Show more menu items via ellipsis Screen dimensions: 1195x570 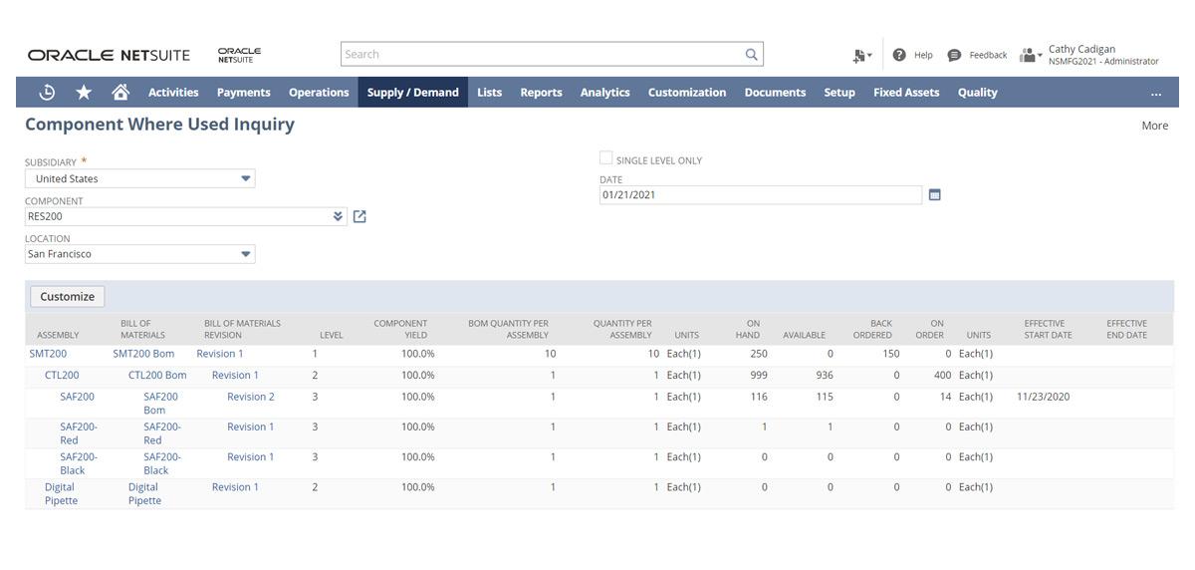pos(1155,93)
